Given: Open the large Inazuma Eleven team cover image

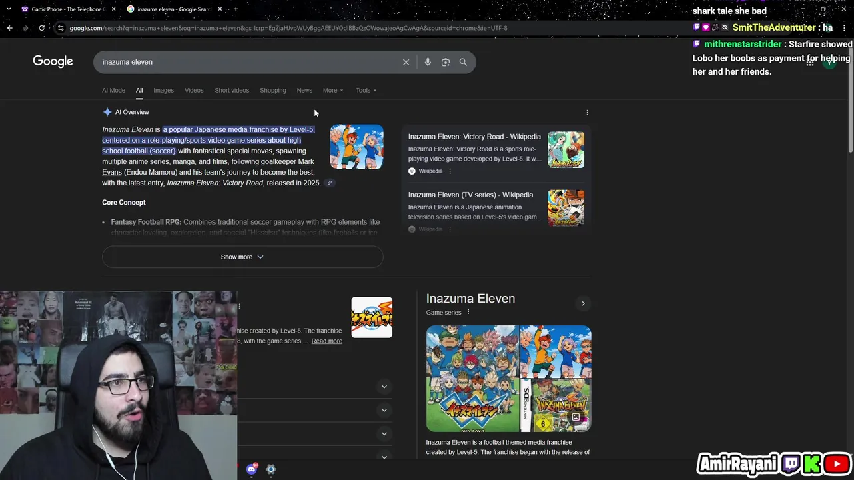Looking at the screenshot, I should click(x=472, y=379).
